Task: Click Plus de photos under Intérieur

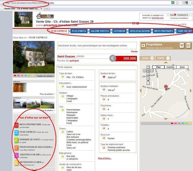Action: coord(47,94)
